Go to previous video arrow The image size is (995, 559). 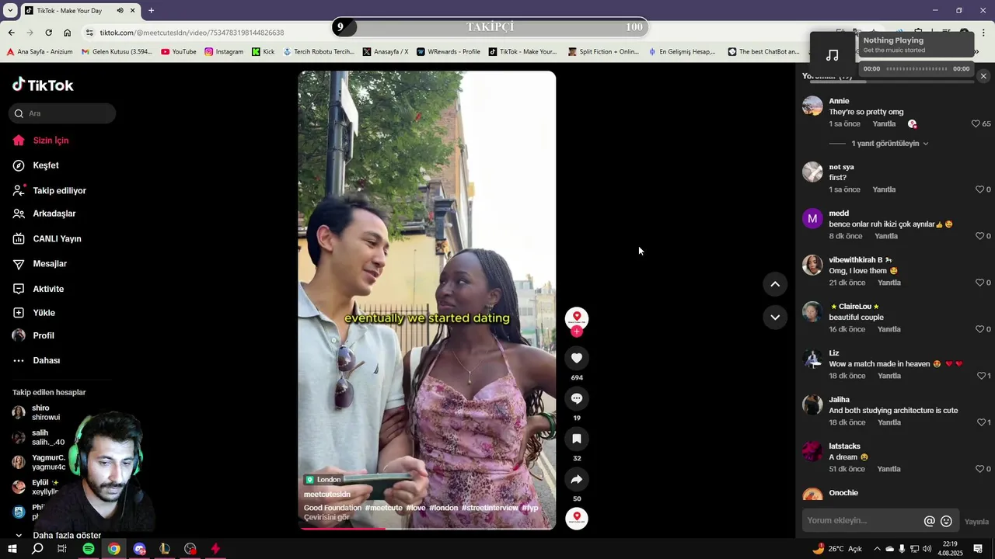click(775, 284)
